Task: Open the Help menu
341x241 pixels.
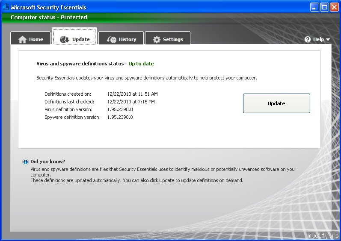Action: tap(317, 39)
